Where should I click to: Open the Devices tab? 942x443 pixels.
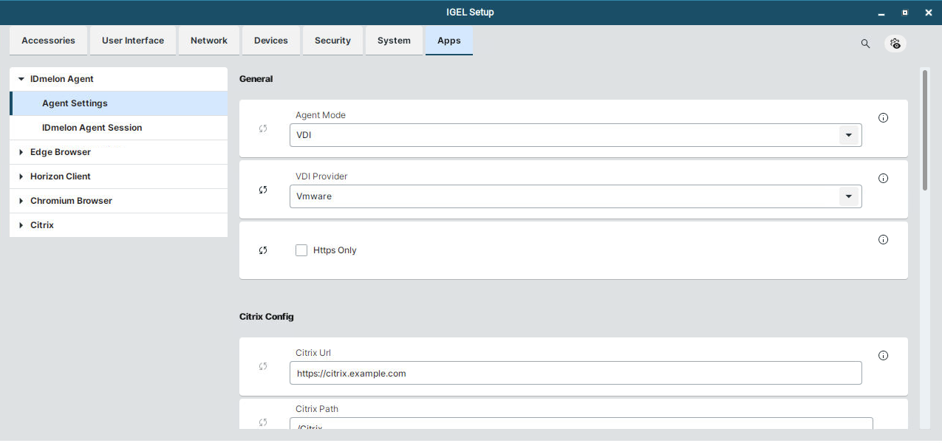click(271, 41)
